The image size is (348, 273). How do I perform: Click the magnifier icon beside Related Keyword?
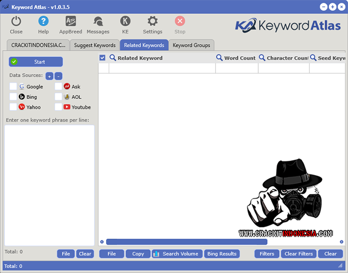click(113, 58)
